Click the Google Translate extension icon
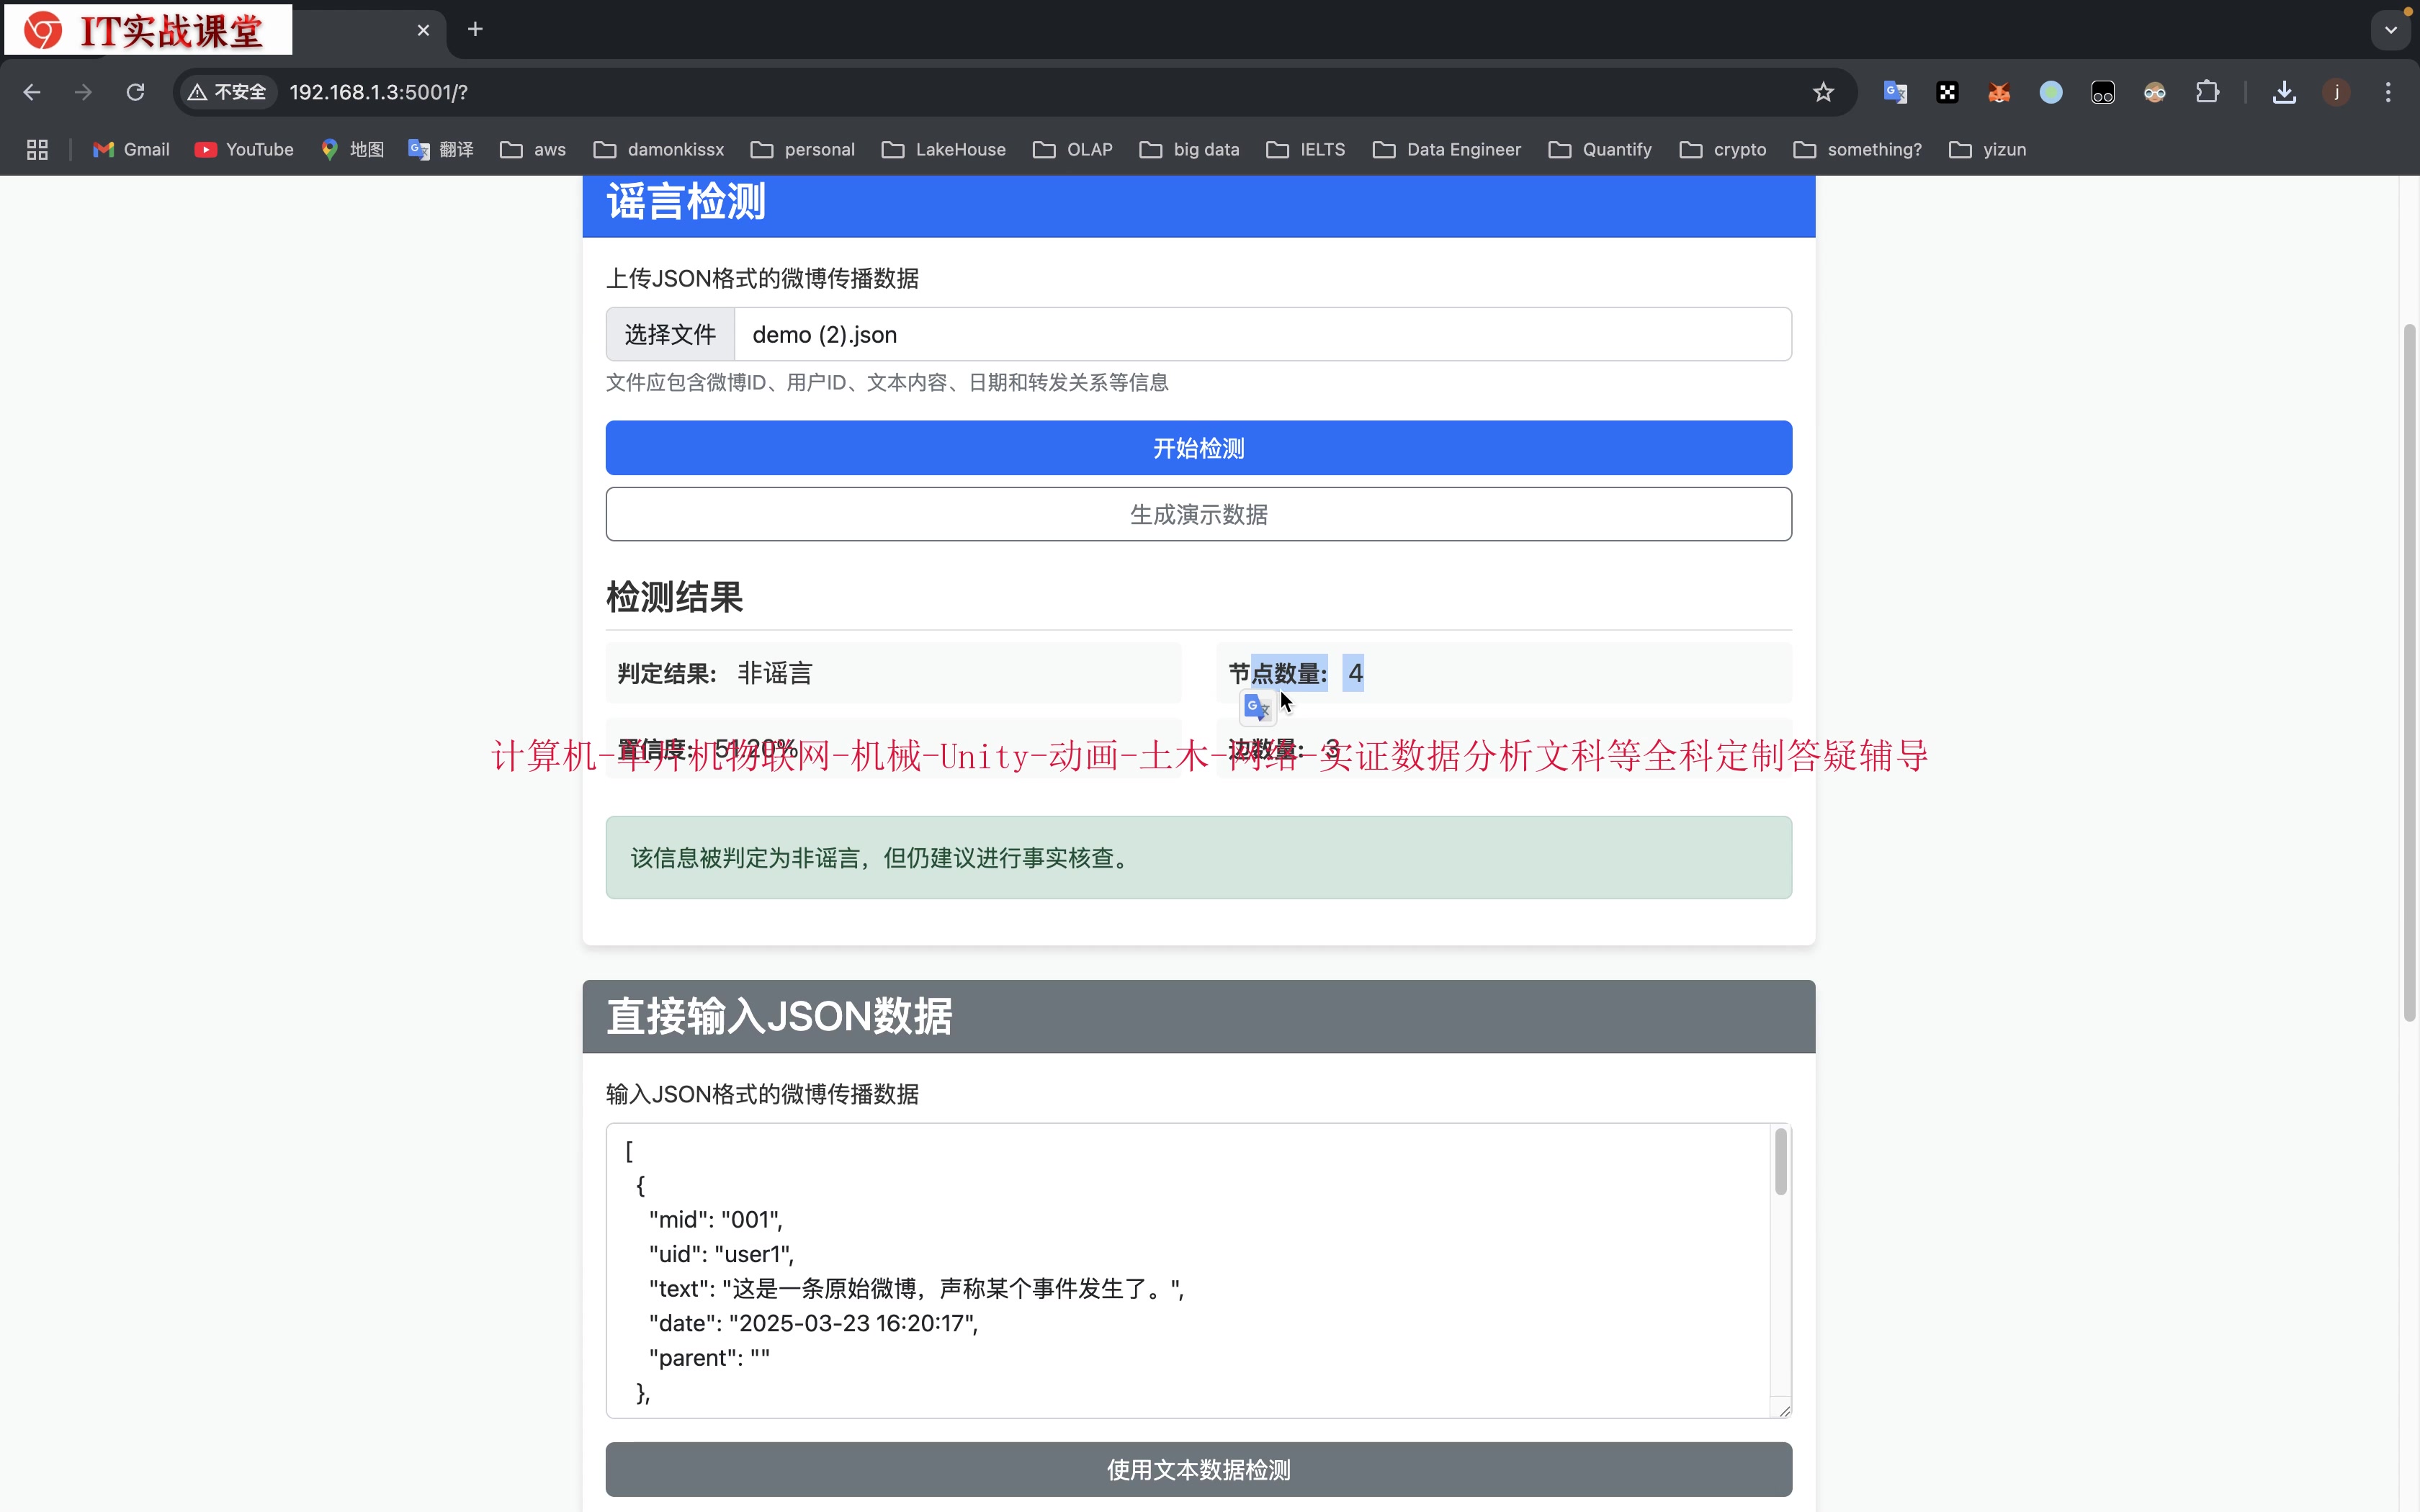2420x1512 pixels. tap(1895, 92)
